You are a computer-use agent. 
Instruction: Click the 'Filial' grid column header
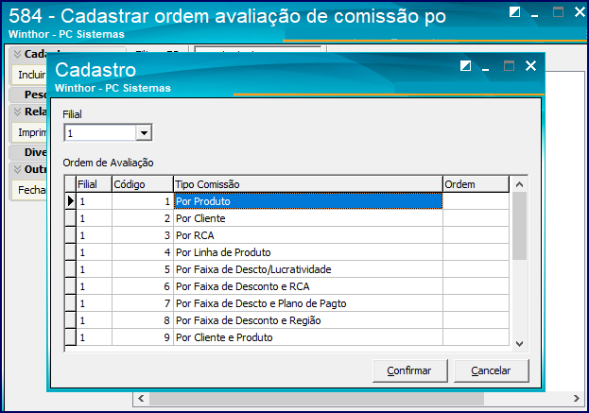pos(94,184)
